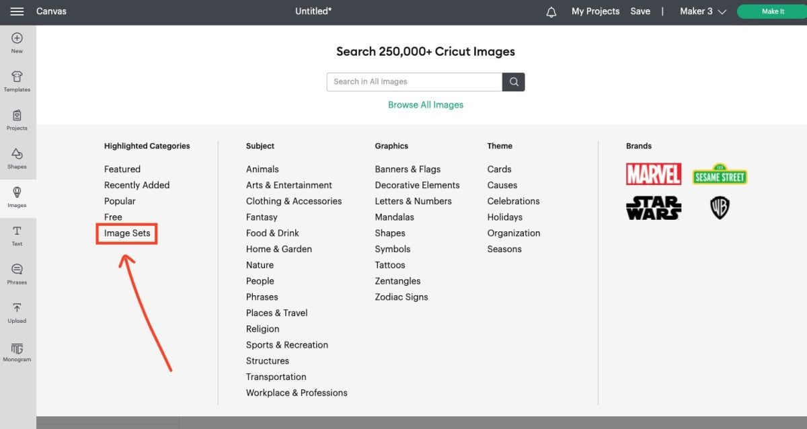Open the Shapes graphics link

pos(390,233)
